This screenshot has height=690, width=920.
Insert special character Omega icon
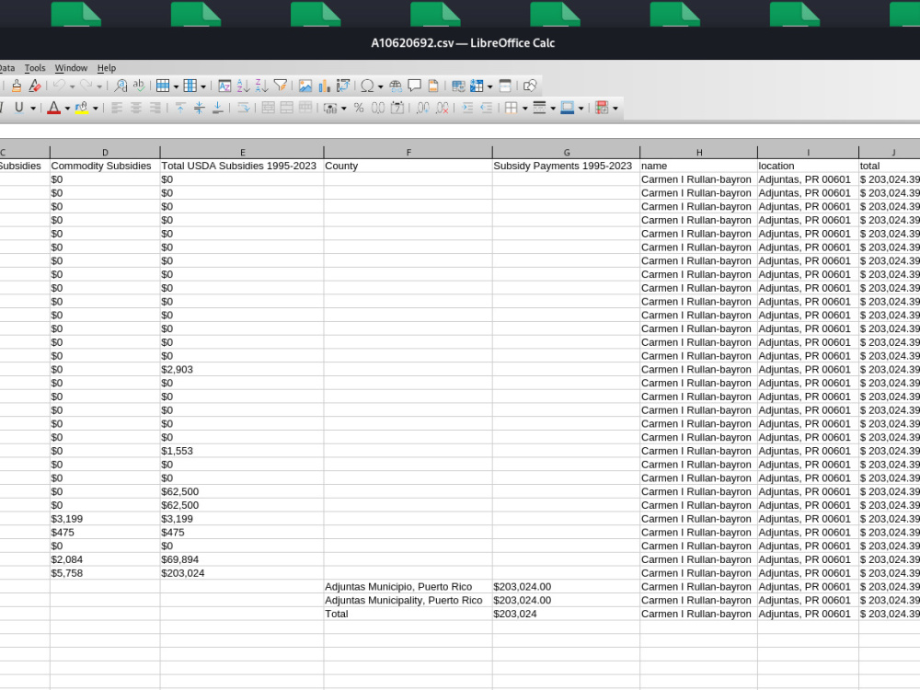pyautogui.click(x=367, y=86)
